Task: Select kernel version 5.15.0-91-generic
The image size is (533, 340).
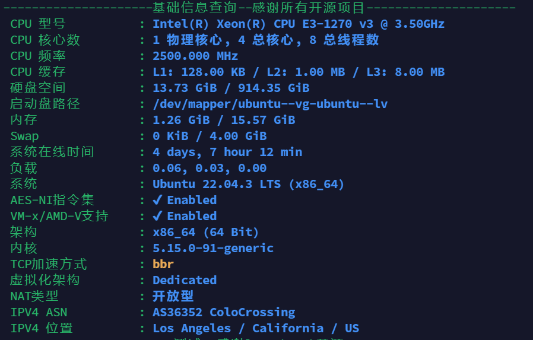Action: (213, 248)
